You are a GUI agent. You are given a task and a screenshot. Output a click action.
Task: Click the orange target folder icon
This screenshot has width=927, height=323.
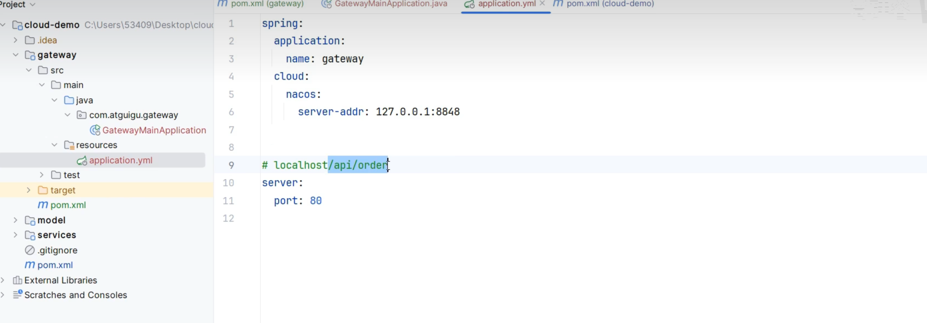(x=43, y=190)
